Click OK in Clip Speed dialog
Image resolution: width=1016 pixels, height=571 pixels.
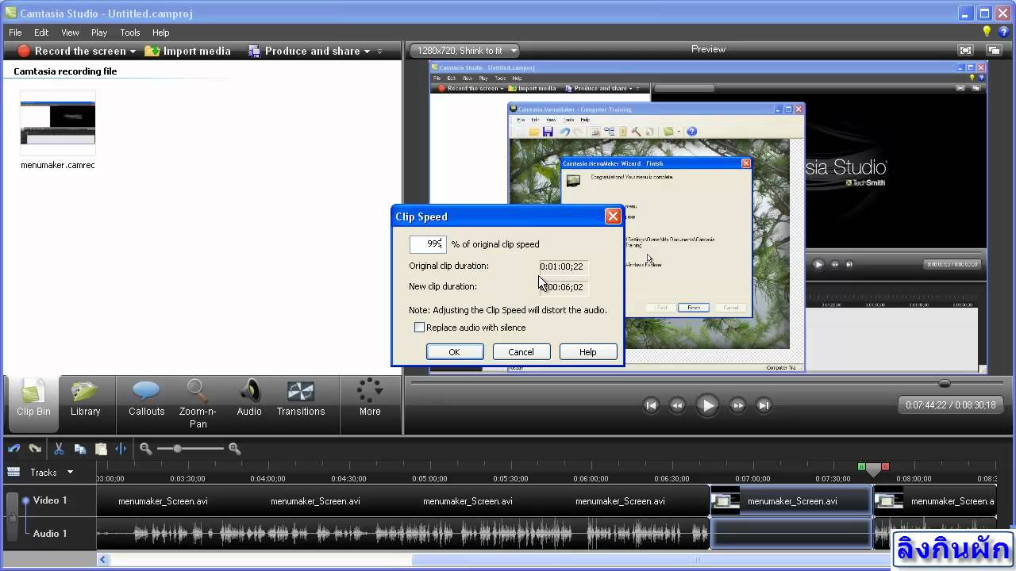click(x=455, y=352)
